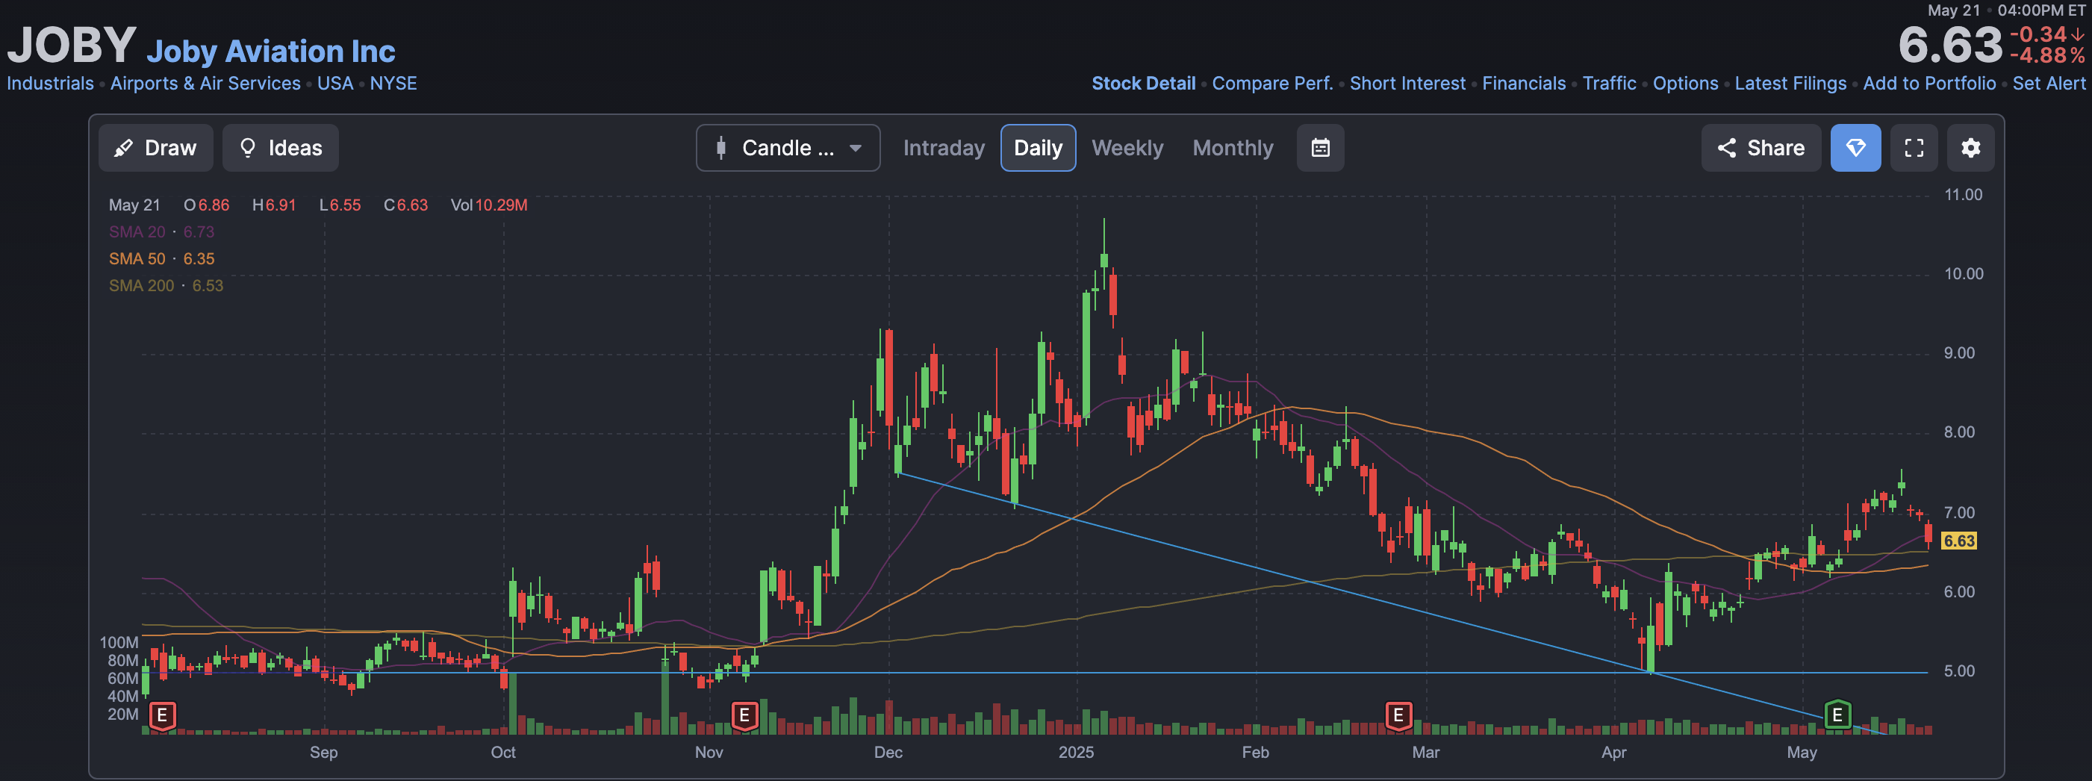2092x781 pixels.
Task: Add JOBY to Portfolio
Action: pos(1928,83)
